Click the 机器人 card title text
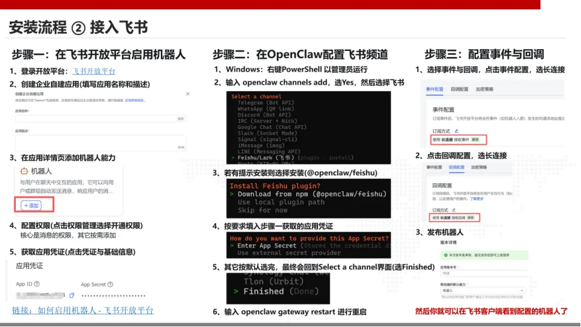This screenshot has height=327, width=581. pos(41,171)
